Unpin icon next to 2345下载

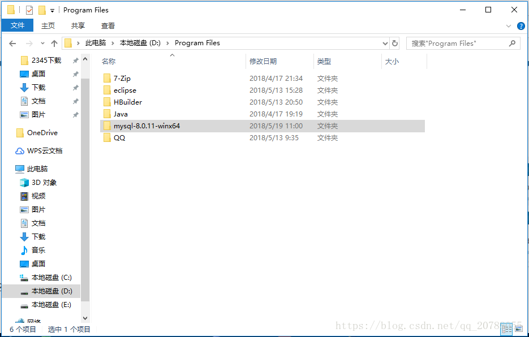76,61
